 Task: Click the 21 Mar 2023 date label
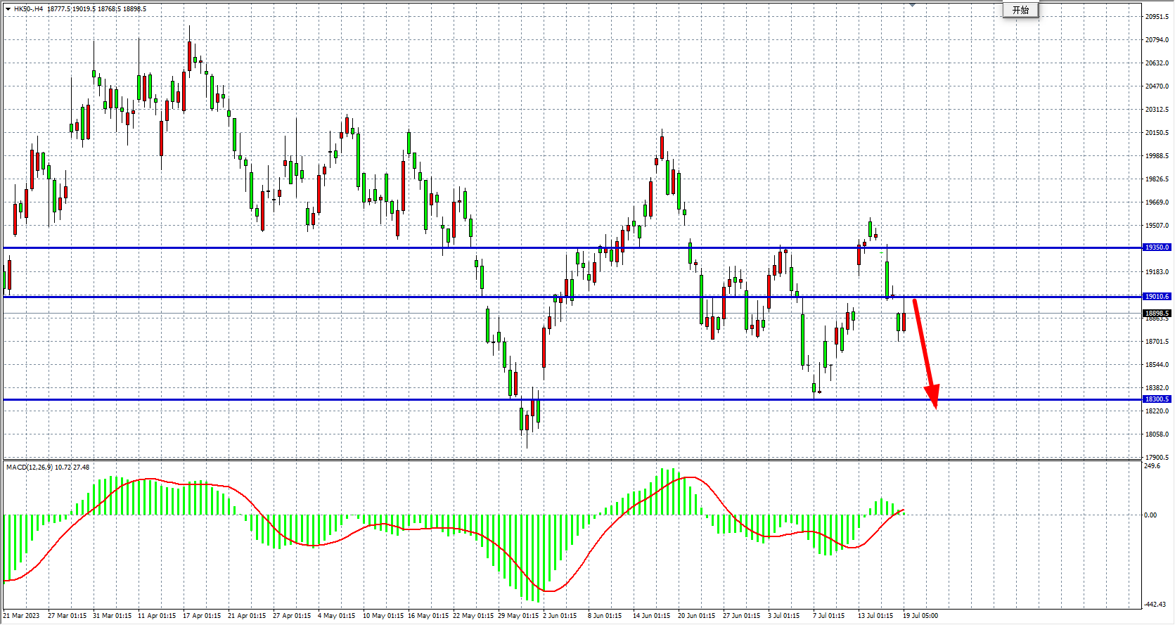22,616
